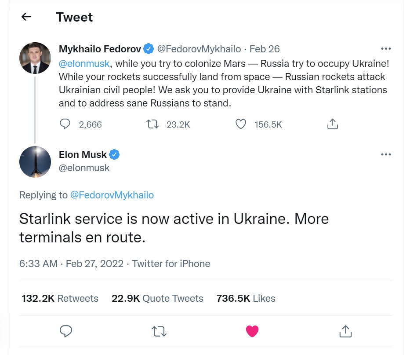
Task: Reply to Mykhailo Fedorov's tweet
Action: coord(65,124)
